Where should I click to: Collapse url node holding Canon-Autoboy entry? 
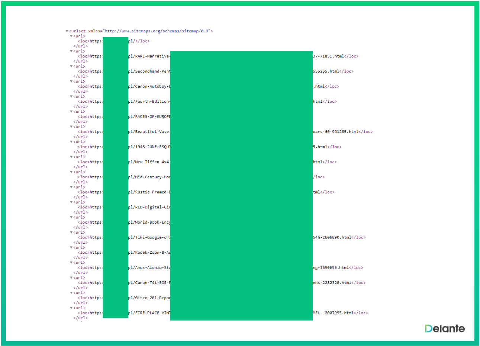click(x=71, y=81)
